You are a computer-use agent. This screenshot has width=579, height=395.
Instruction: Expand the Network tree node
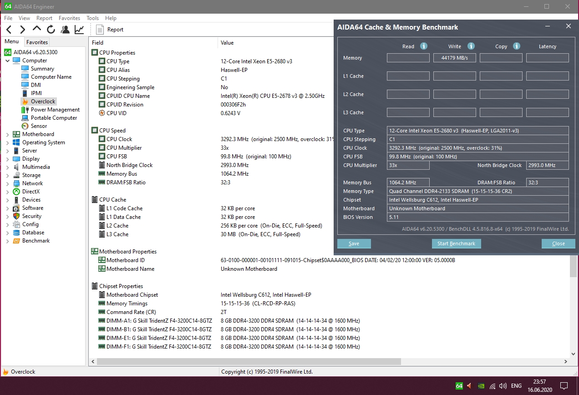click(8, 183)
